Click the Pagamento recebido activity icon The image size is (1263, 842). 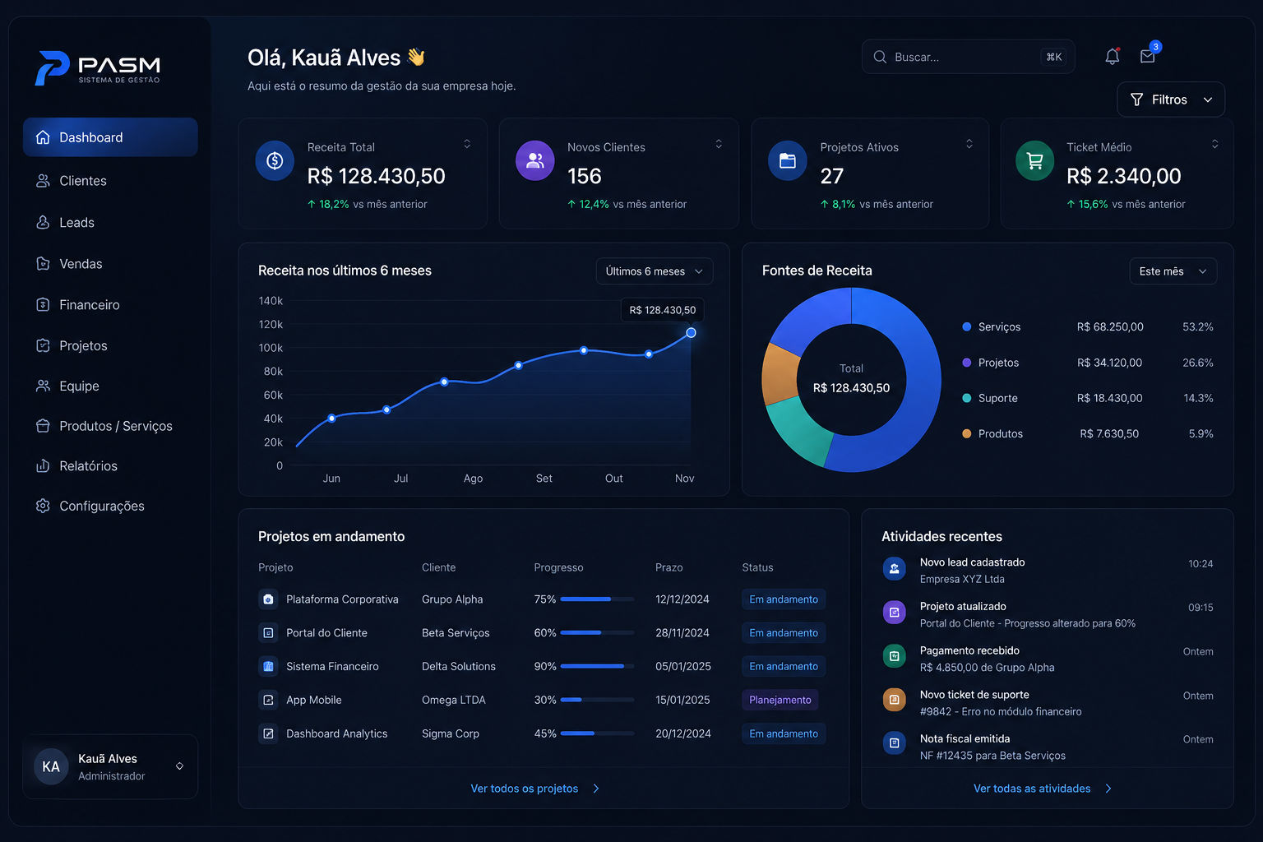(894, 656)
